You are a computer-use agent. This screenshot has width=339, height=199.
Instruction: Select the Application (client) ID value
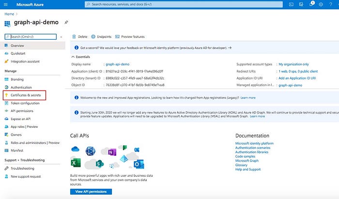134,71
